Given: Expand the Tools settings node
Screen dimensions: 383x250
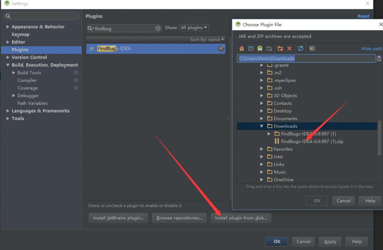Looking at the screenshot, I should point(8,118).
